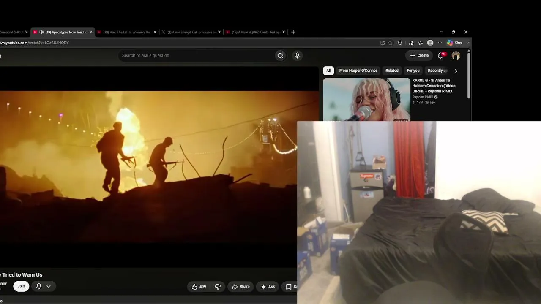
Task: Open a new browser tab with plus
Action: [293, 32]
